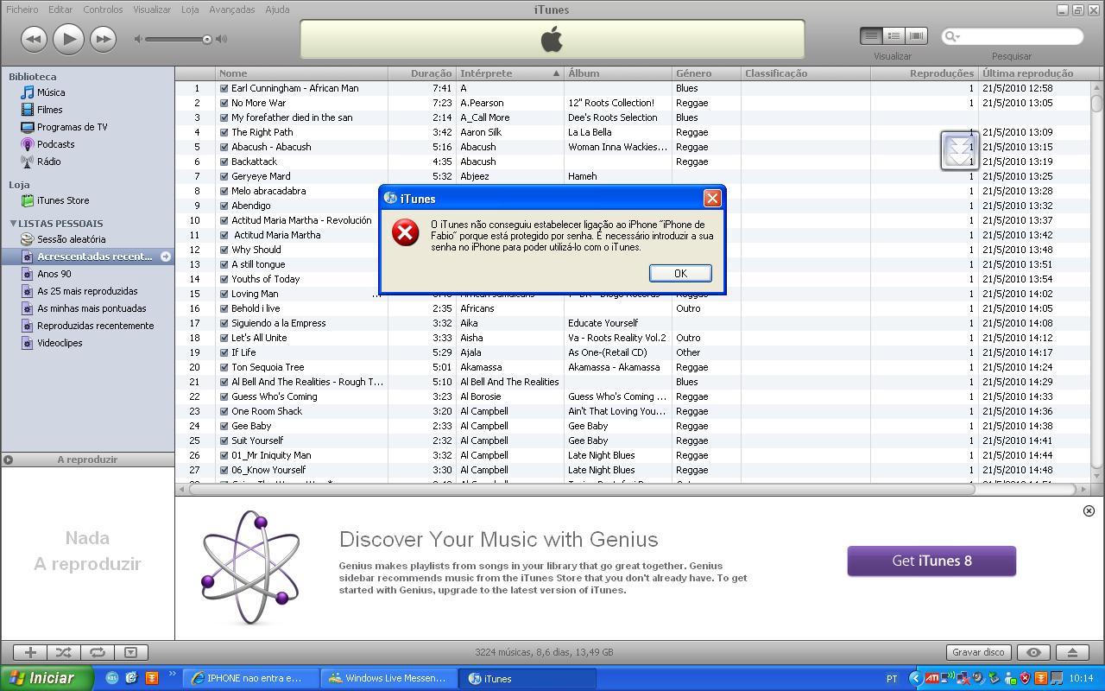
Task: Click the volume slider knob
Action: [x=207, y=39]
